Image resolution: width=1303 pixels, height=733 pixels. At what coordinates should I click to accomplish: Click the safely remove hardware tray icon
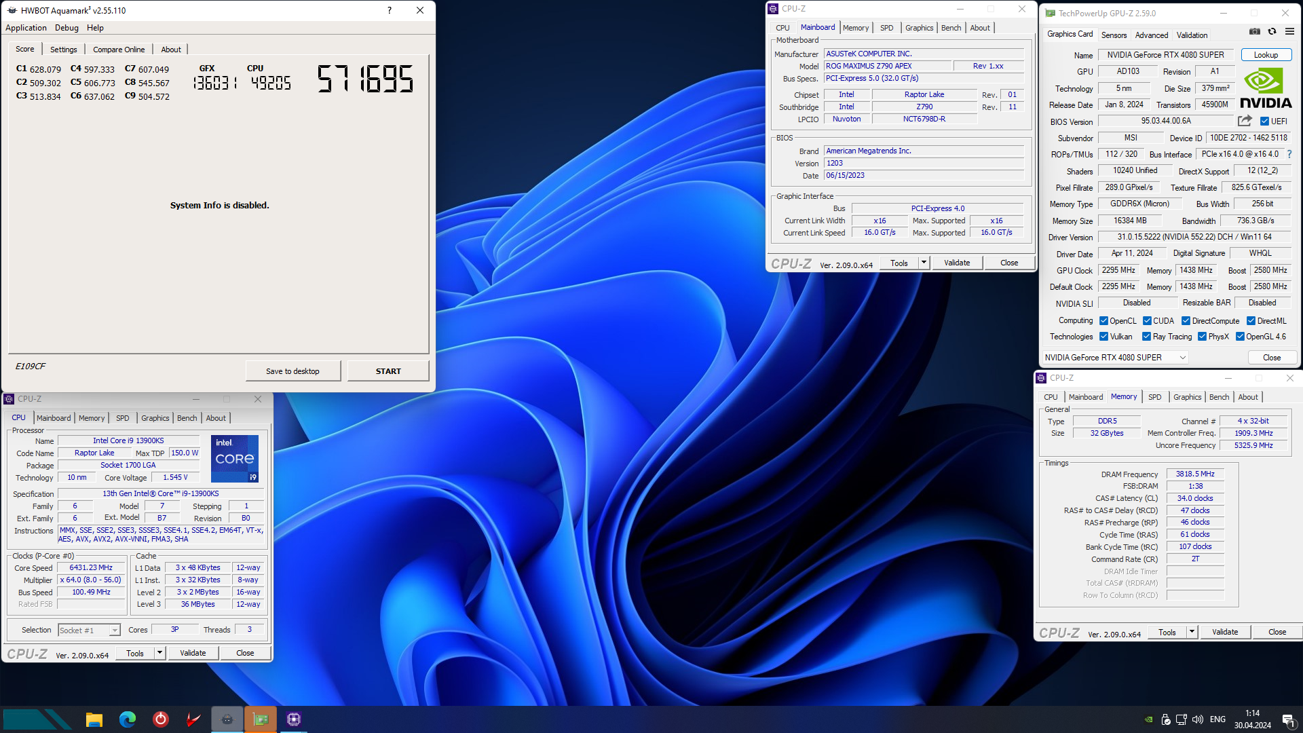[1165, 719]
